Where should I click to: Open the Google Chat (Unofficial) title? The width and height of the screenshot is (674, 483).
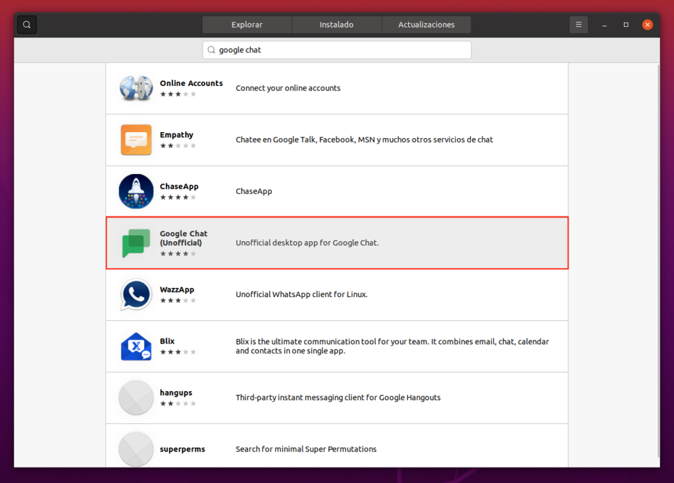[x=184, y=238]
